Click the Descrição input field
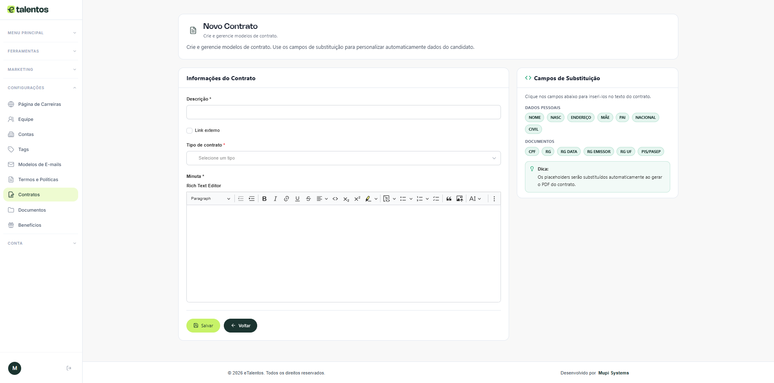774x383 pixels. click(x=343, y=112)
